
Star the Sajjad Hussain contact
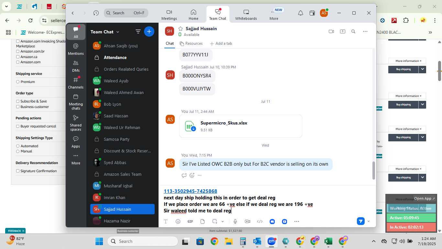pos(181,29)
